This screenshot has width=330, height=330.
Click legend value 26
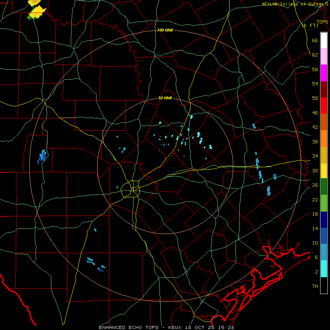pos(315,185)
